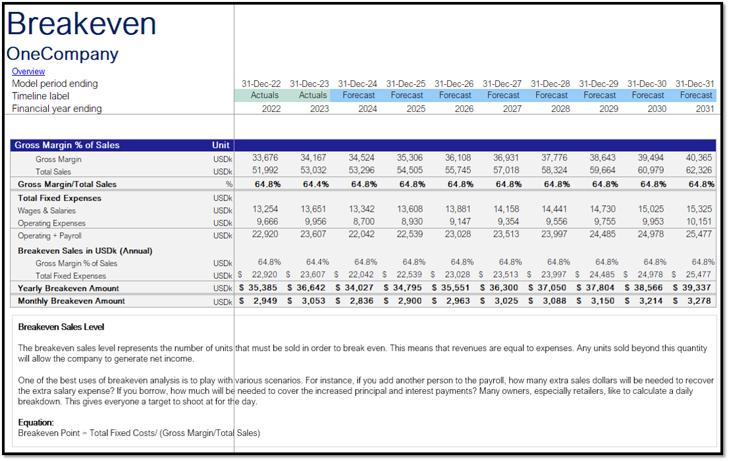
Task: Click the Equation: label
Action: click(x=36, y=423)
